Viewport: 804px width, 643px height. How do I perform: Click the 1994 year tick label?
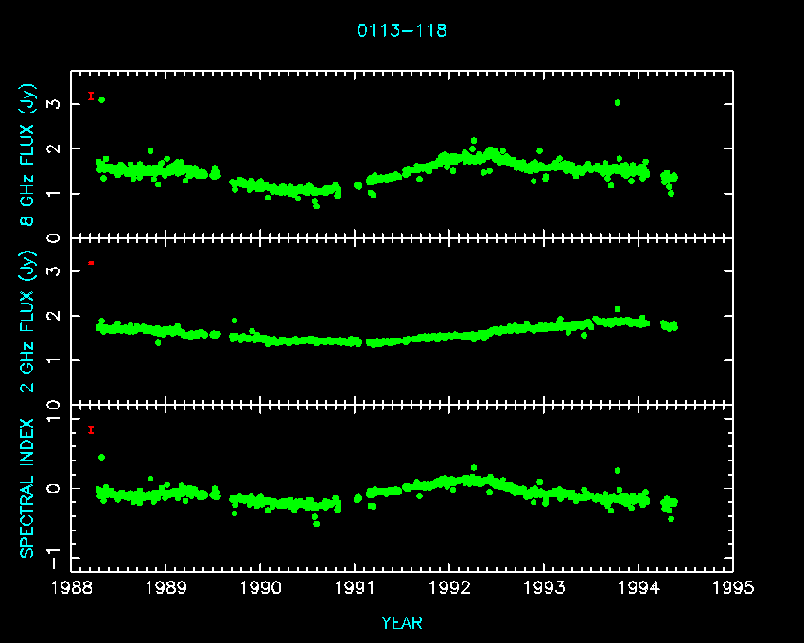pos(638,588)
